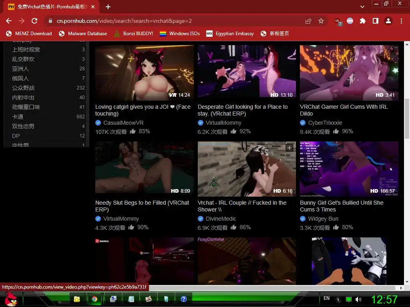
Task: Select the DP category
Action: (x=48, y=136)
